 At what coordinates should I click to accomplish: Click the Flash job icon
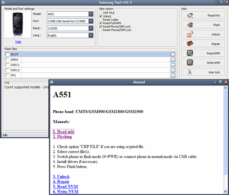[190, 25]
